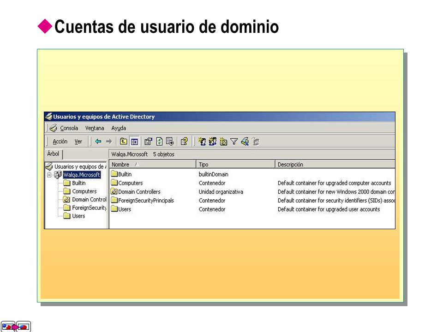Click description about security identifiers (SIDs)

336,201
